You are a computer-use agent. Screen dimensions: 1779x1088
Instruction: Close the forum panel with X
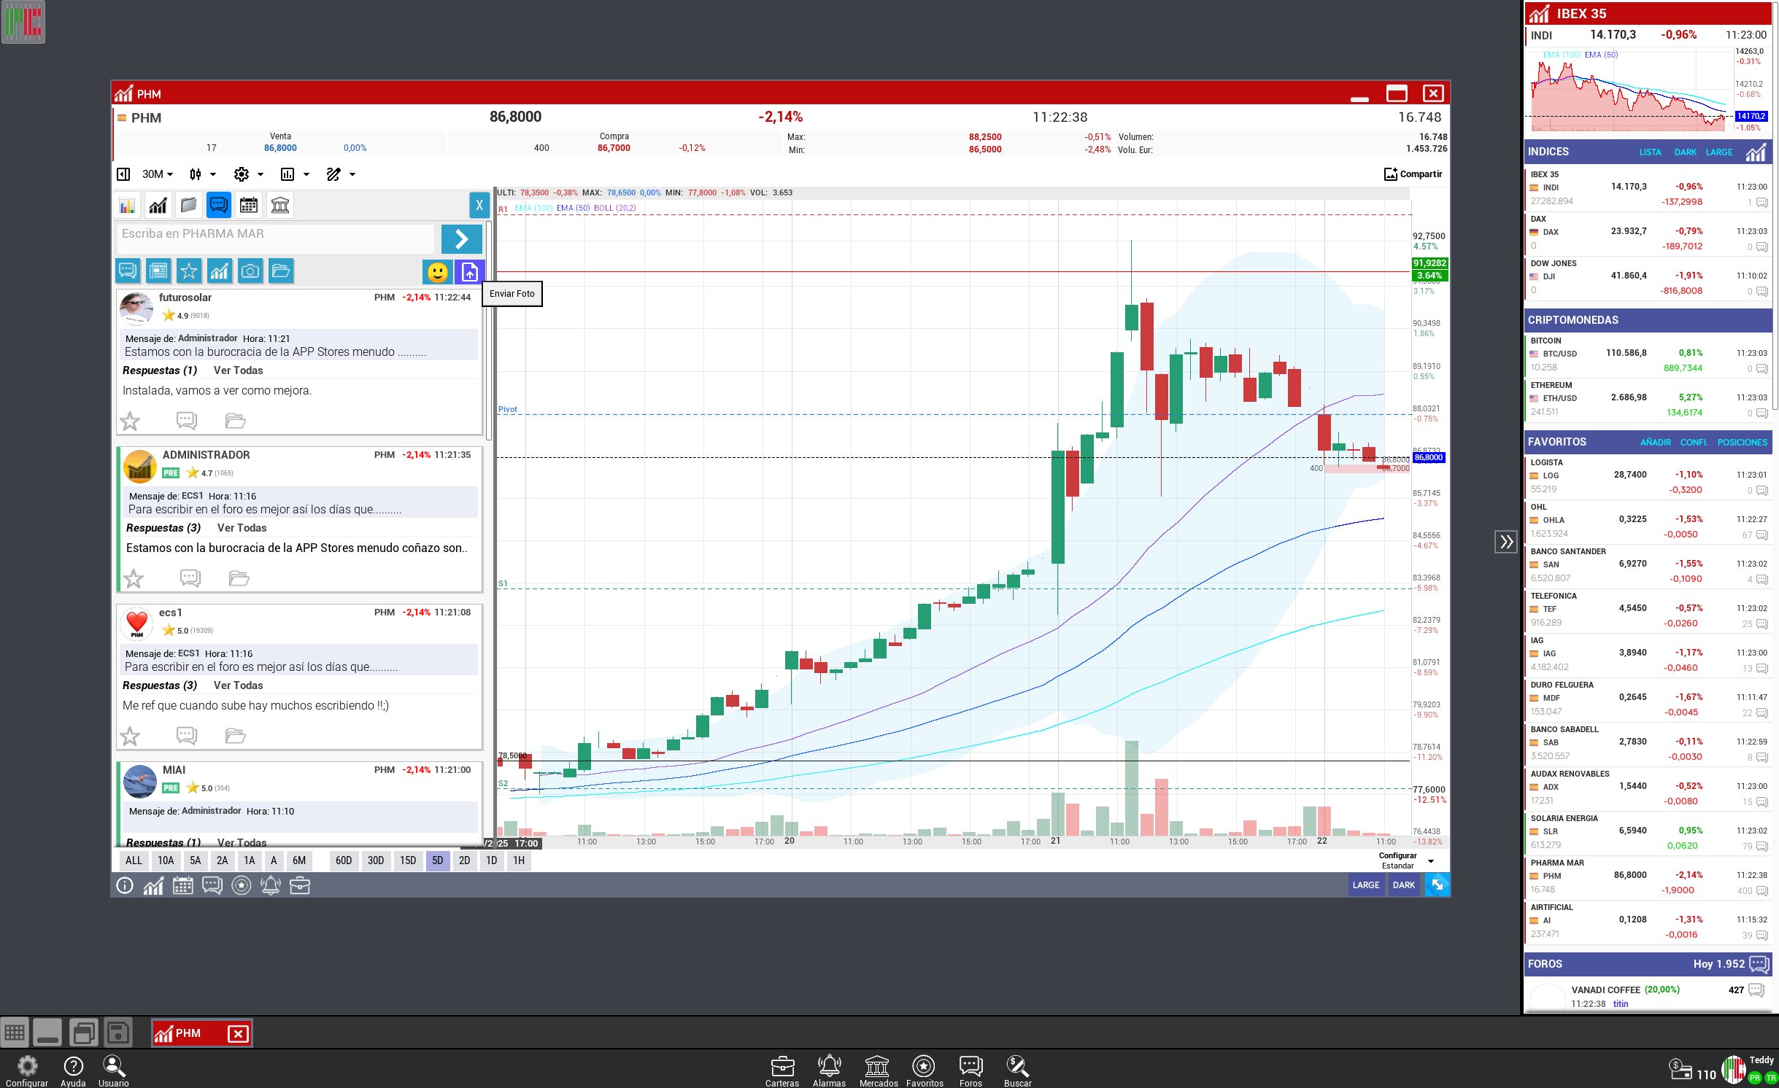tap(479, 206)
